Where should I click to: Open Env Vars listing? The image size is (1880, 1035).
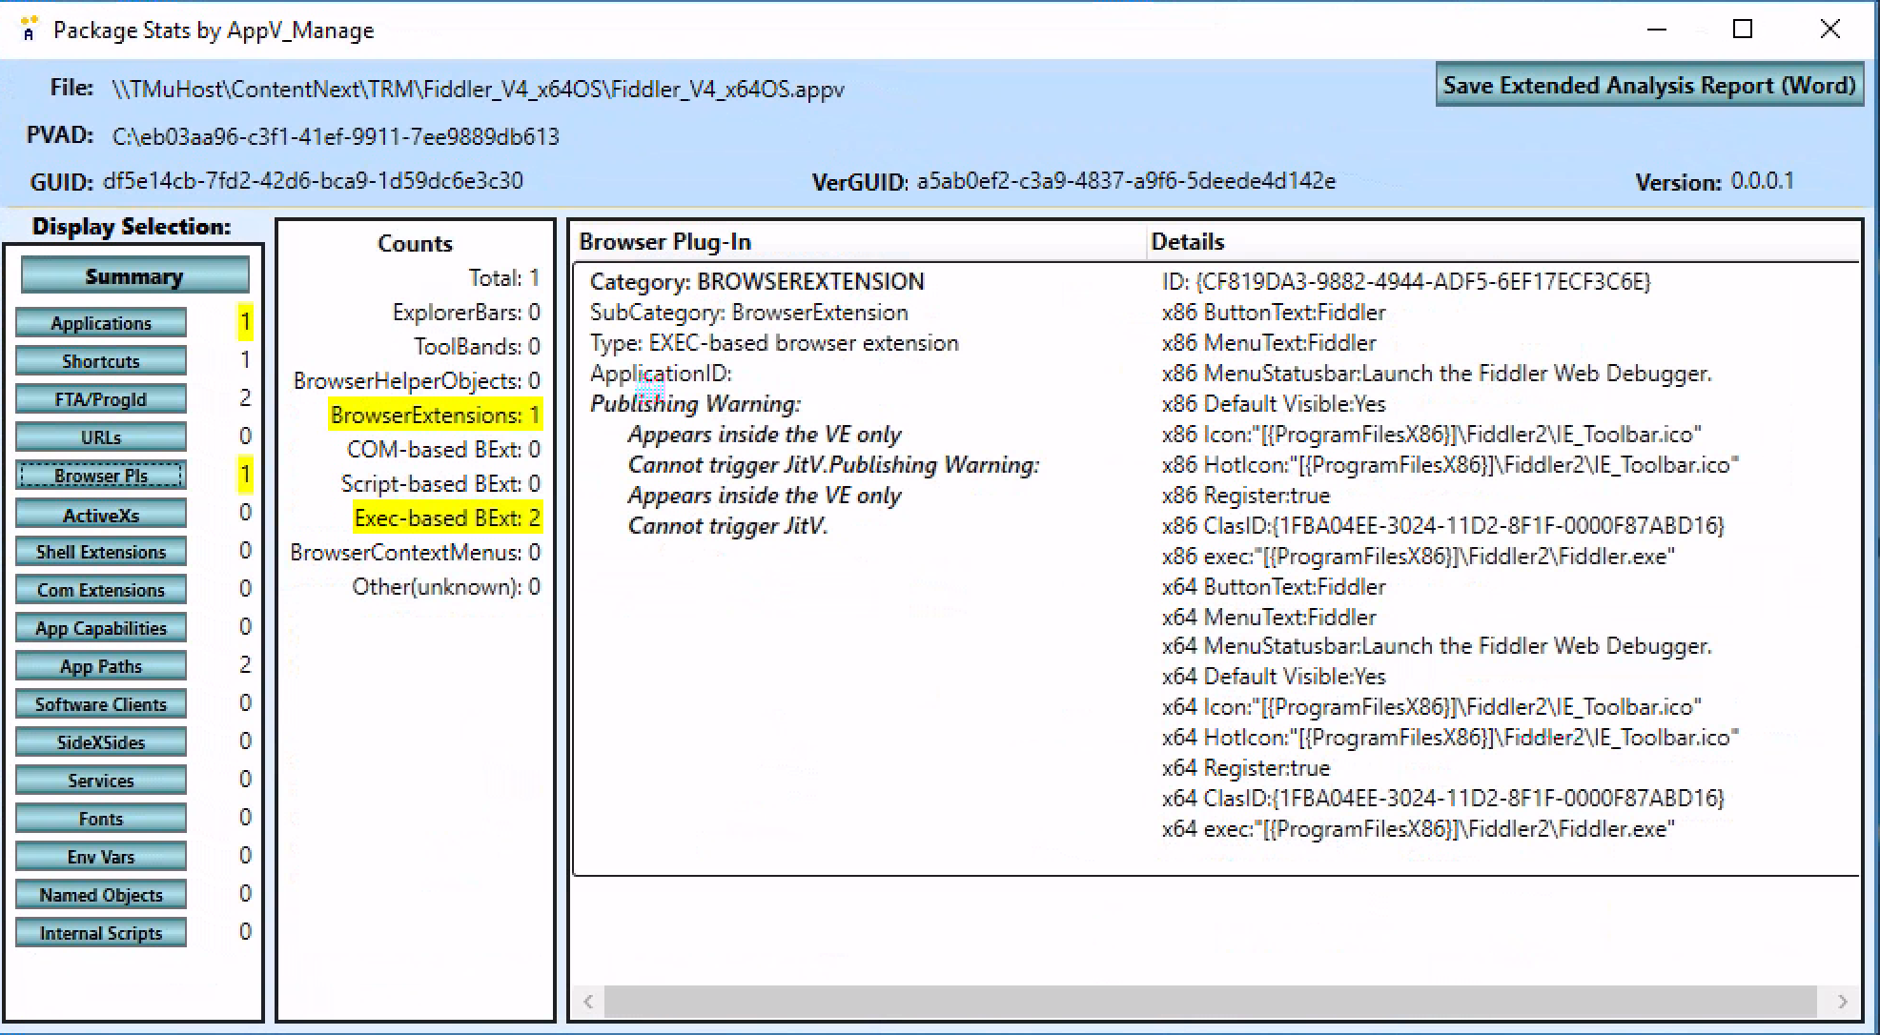click(x=101, y=857)
